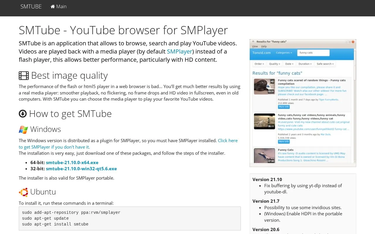Click the close button of the screenshot window

[x=353, y=42]
